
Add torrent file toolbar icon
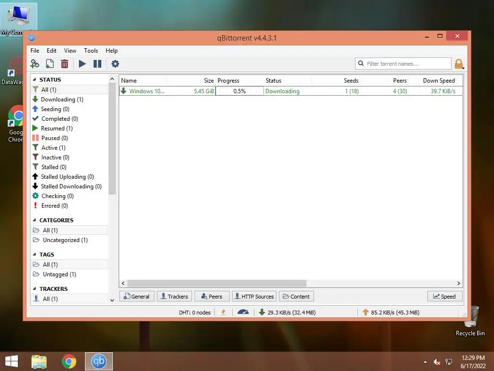click(50, 64)
